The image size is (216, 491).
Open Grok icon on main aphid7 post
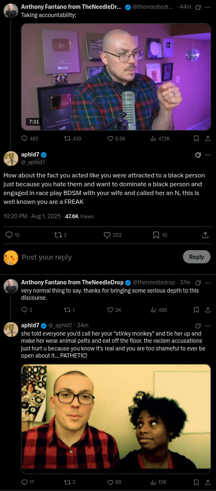point(198,155)
